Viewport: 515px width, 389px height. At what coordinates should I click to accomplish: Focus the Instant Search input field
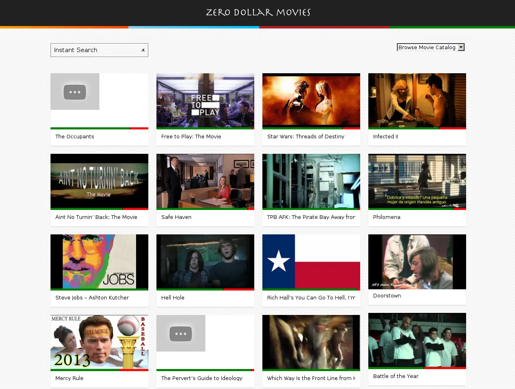[x=99, y=50]
